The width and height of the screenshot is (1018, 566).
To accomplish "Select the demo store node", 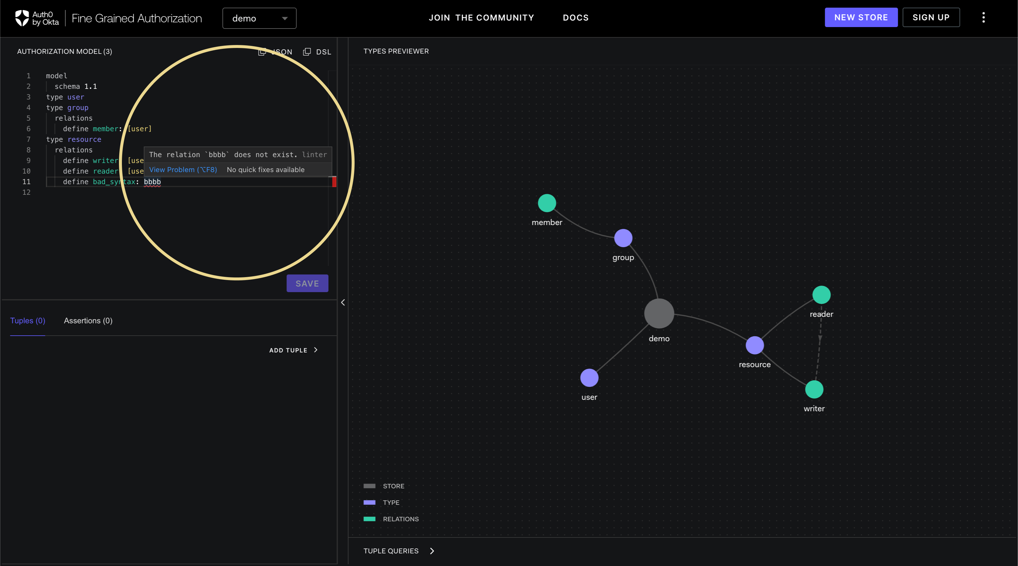I will (659, 313).
